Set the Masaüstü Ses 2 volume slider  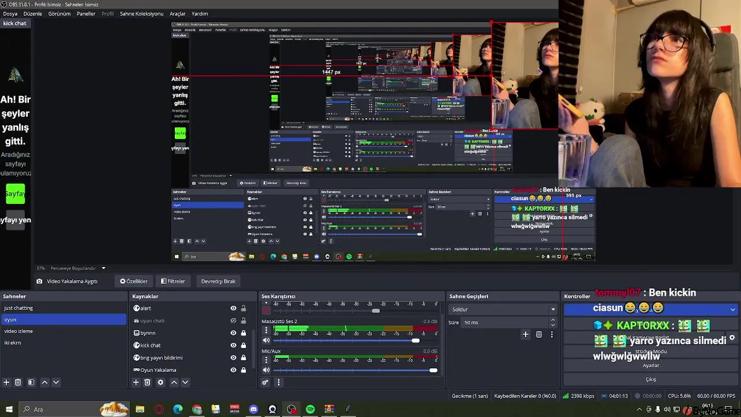tap(355, 341)
